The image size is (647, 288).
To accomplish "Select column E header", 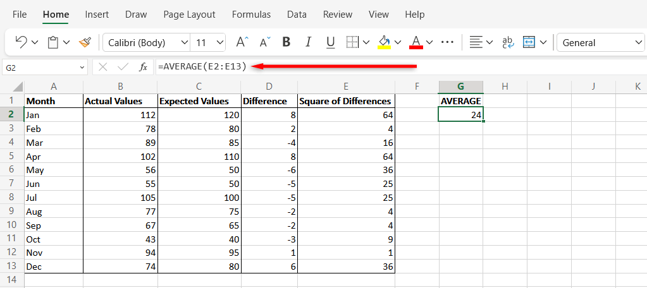I will [x=345, y=86].
